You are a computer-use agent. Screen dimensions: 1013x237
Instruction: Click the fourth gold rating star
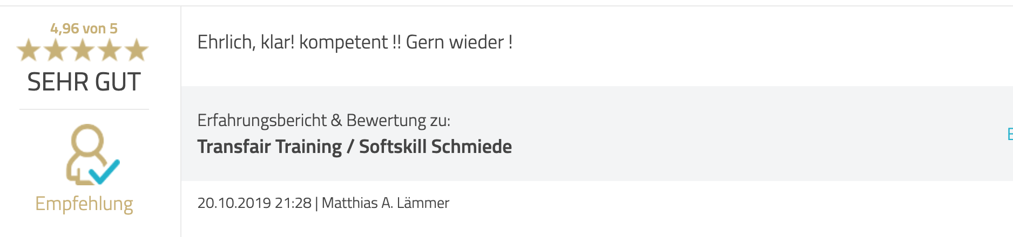click(110, 50)
